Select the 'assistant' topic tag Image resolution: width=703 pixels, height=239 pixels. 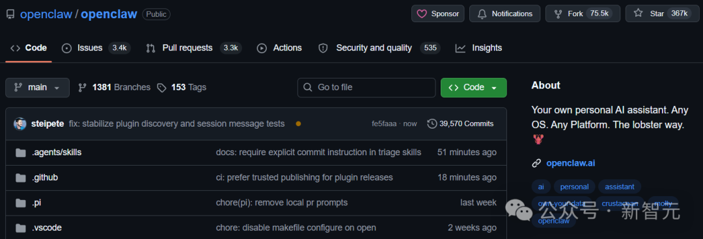click(x=620, y=186)
